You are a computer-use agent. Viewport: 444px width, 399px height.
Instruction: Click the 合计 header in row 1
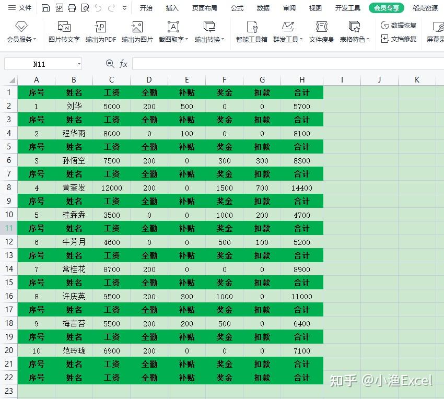pyautogui.click(x=302, y=92)
